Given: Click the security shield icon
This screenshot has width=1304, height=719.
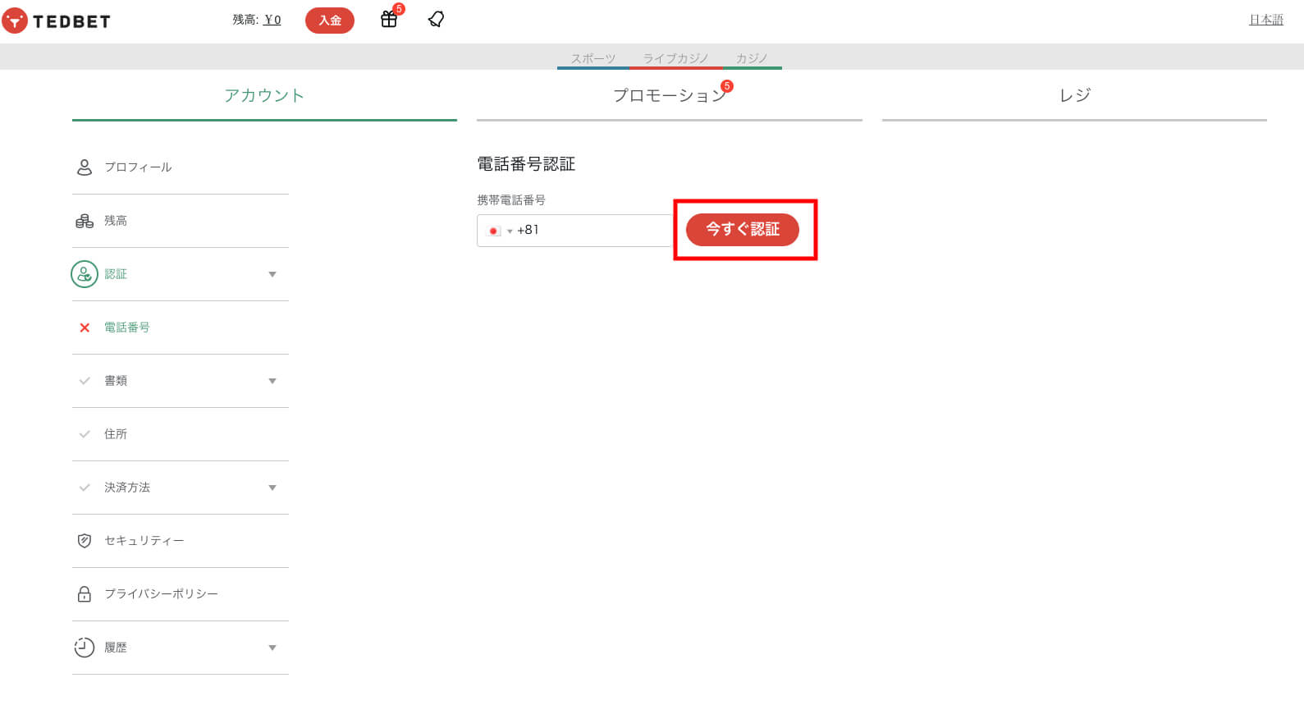Looking at the screenshot, I should [x=85, y=541].
